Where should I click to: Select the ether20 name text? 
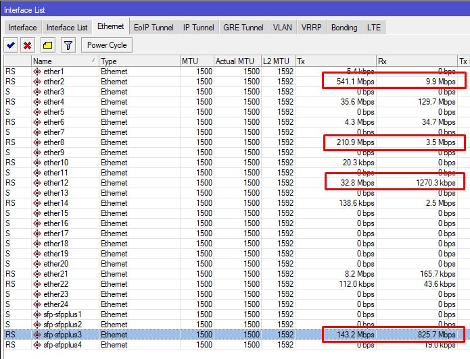click(55, 264)
